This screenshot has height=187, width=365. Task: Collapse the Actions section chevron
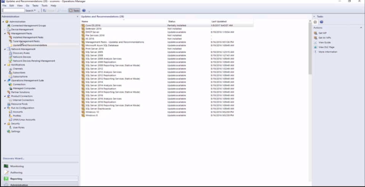pos(361,28)
